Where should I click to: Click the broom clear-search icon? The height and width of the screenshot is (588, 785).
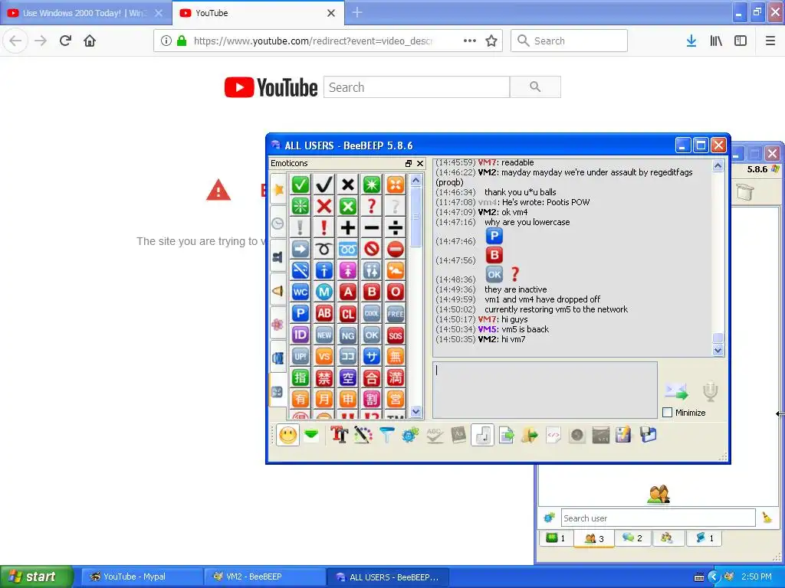[x=767, y=518]
